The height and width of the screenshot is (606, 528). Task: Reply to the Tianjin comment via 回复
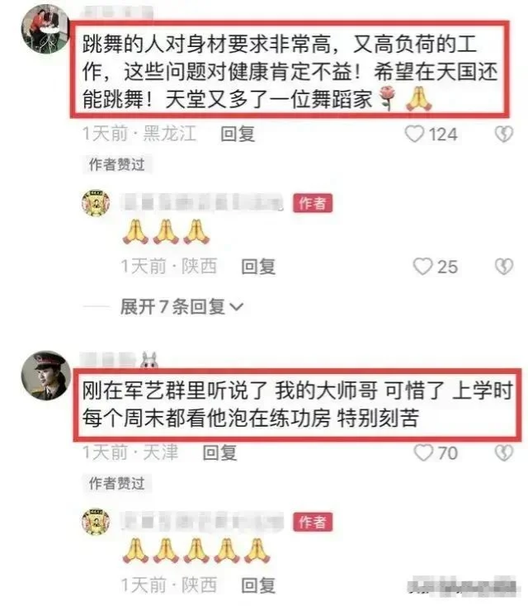click(x=220, y=452)
